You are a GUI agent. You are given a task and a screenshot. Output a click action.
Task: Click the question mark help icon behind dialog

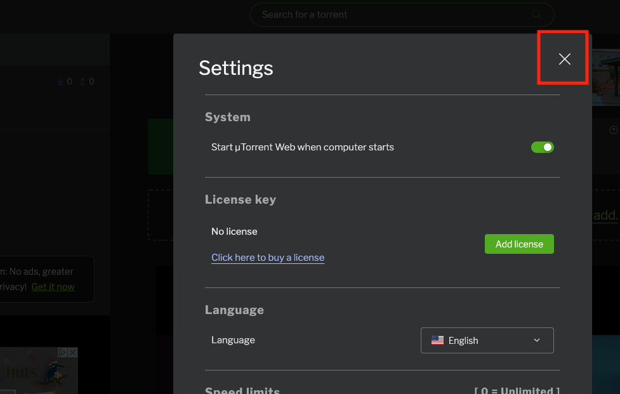pos(613,130)
